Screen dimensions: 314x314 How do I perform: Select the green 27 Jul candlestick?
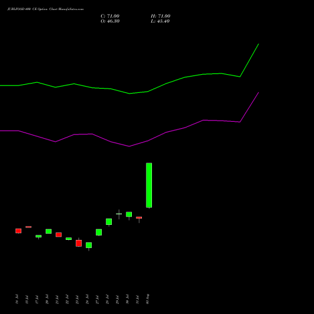click(99, 232)
